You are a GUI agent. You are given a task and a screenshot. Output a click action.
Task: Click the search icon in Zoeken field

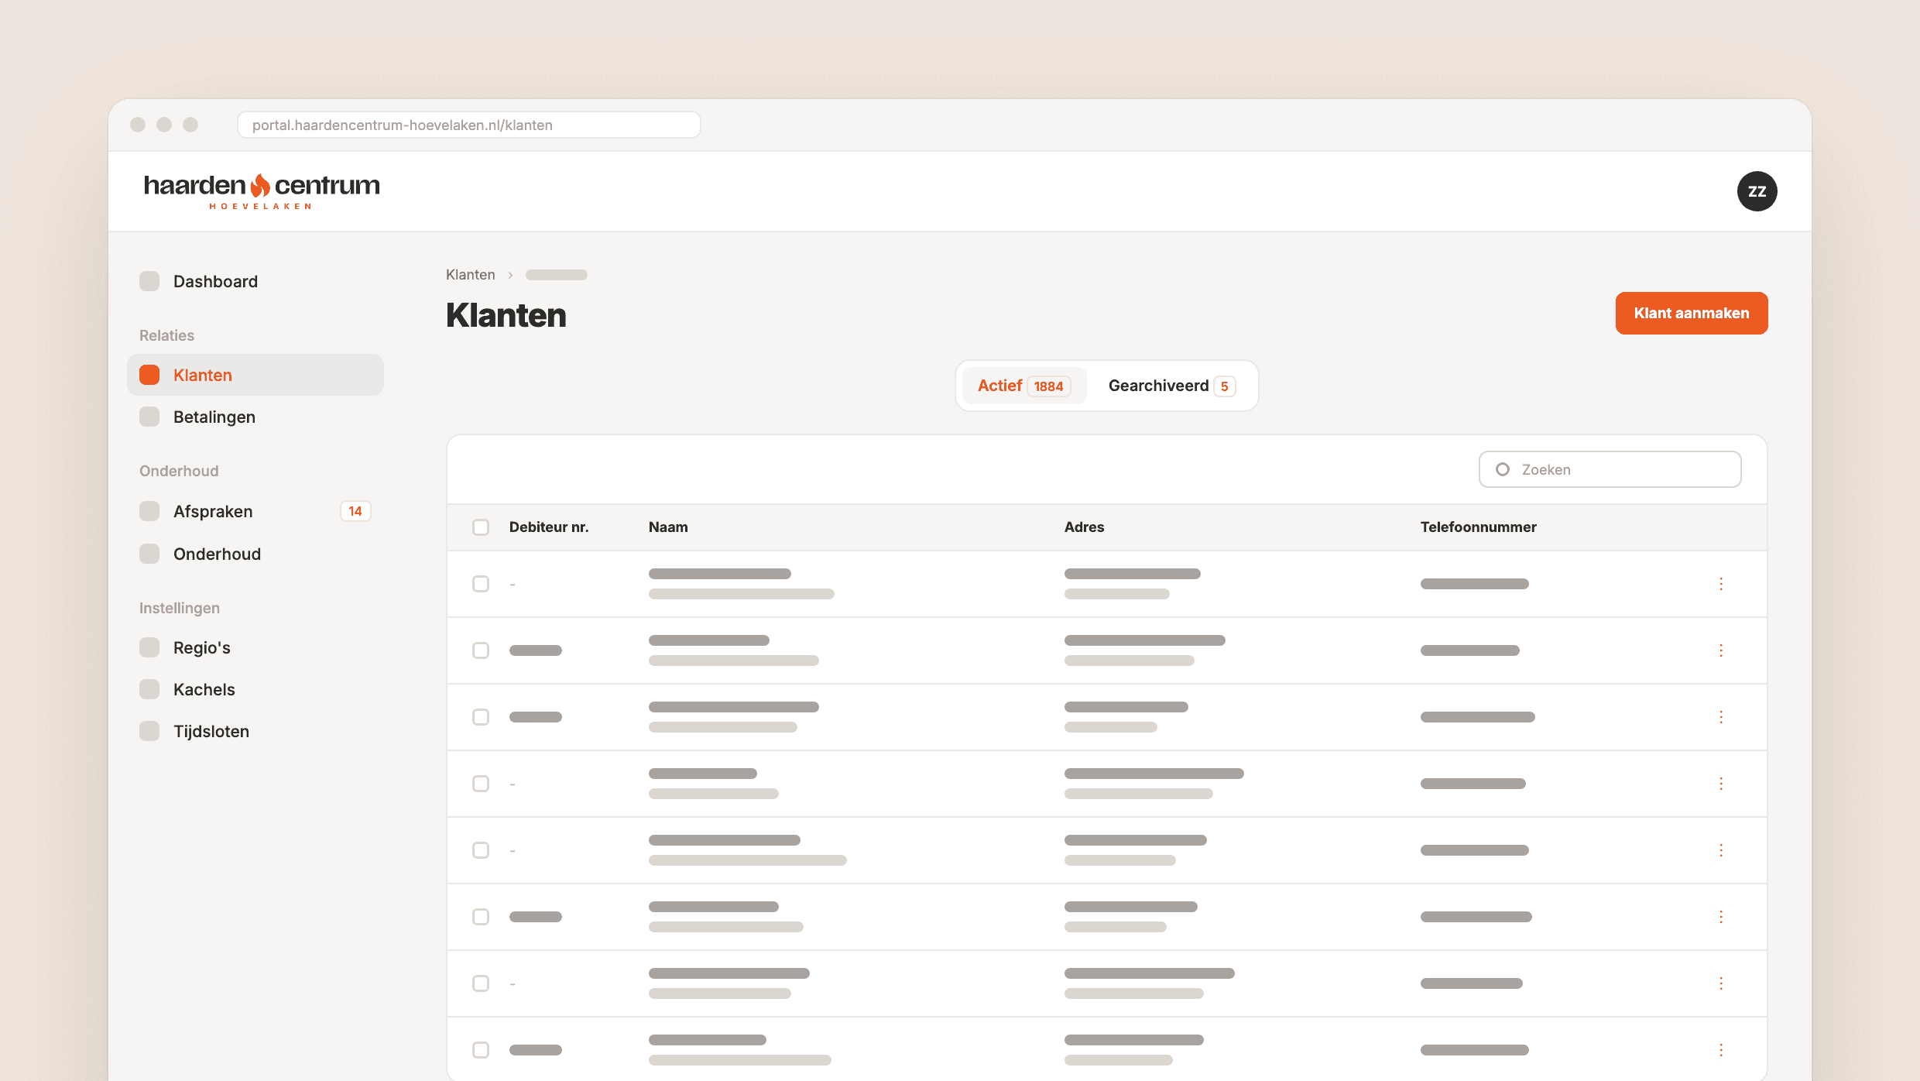(x=1503, y=469)
